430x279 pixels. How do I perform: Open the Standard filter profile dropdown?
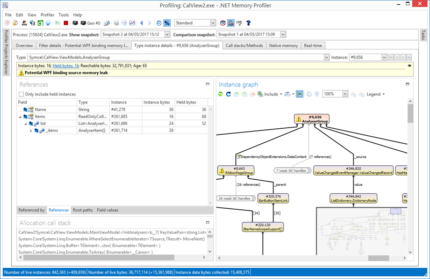[x=213, y=23]
